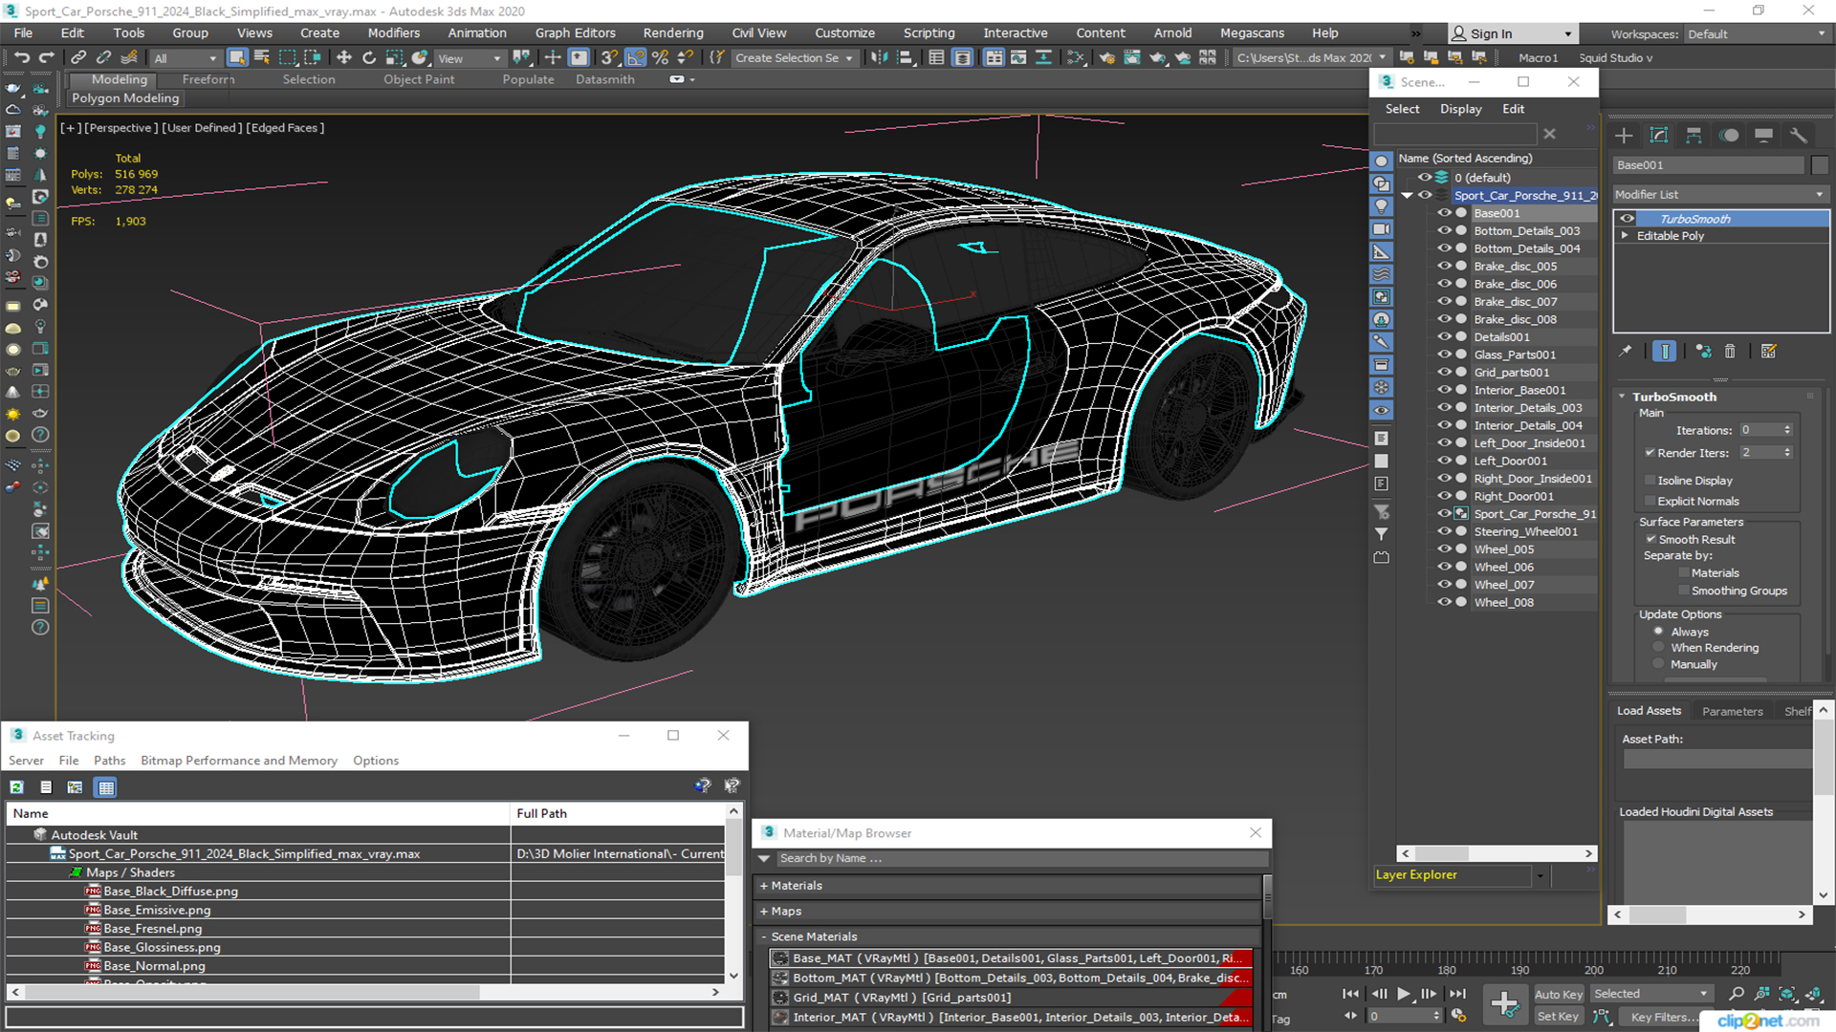
Task: Open the Motion tab in command panel
Action: [x=1729, y=136]
